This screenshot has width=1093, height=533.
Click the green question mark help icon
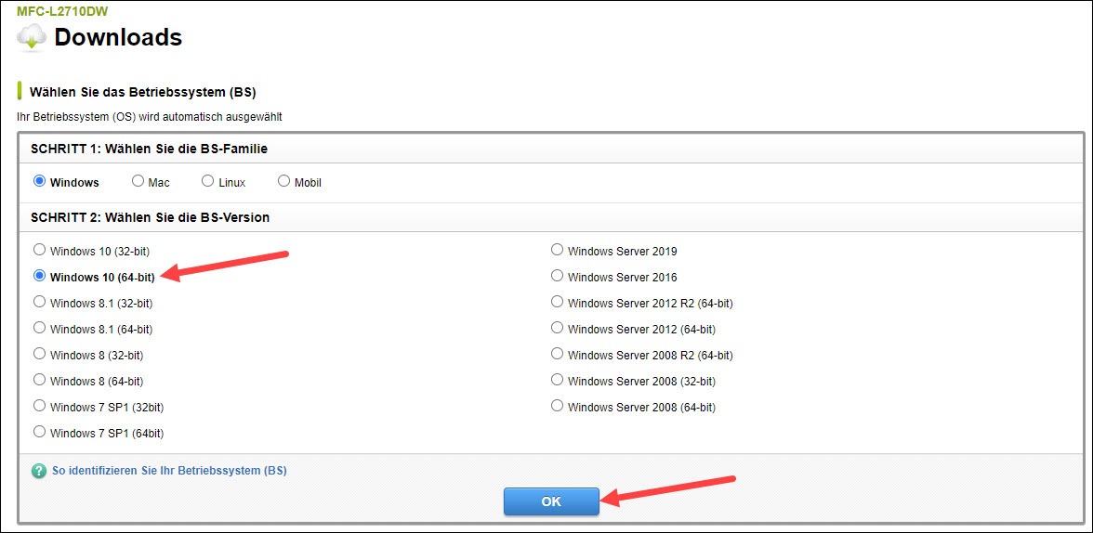point(38,472)
